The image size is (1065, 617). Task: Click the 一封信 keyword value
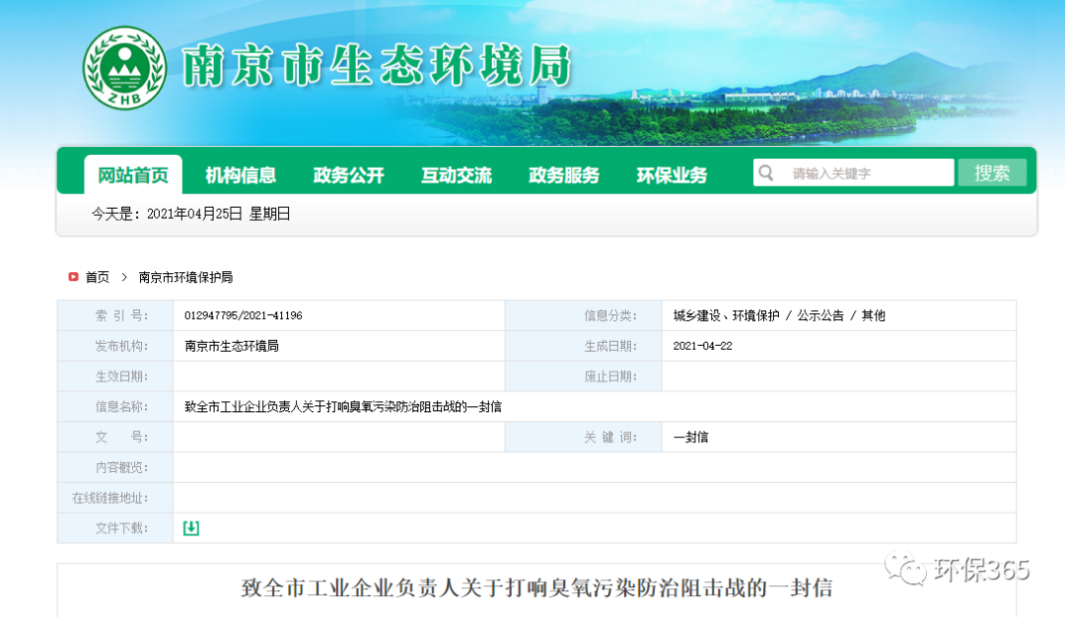[x=690, y=438]
